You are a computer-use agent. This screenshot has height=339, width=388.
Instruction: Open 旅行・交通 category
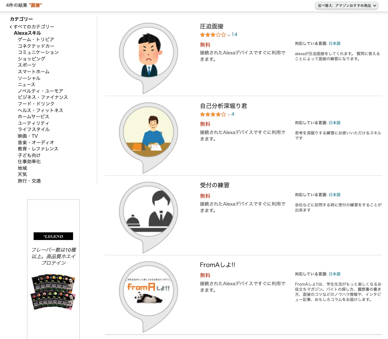coord(29,181)
